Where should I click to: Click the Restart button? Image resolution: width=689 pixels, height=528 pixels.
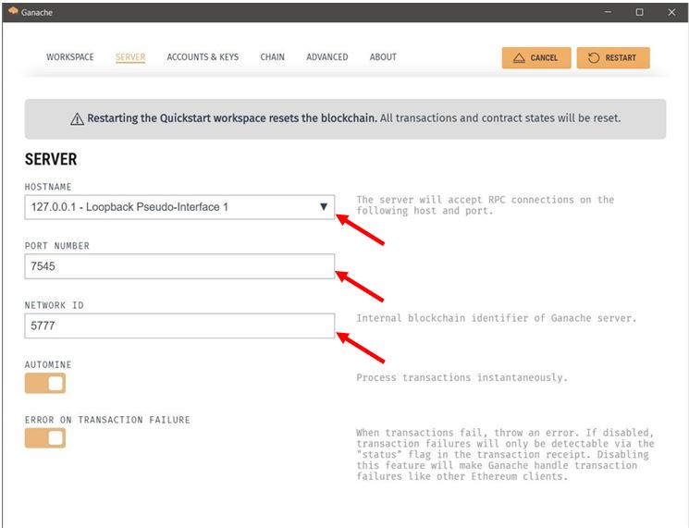pos(612,57)
